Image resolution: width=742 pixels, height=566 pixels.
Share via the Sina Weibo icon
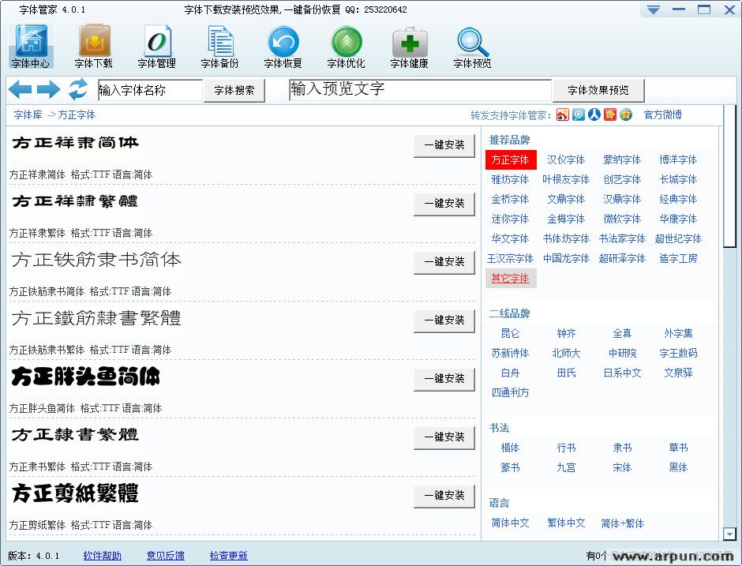(x=561, y=114)
